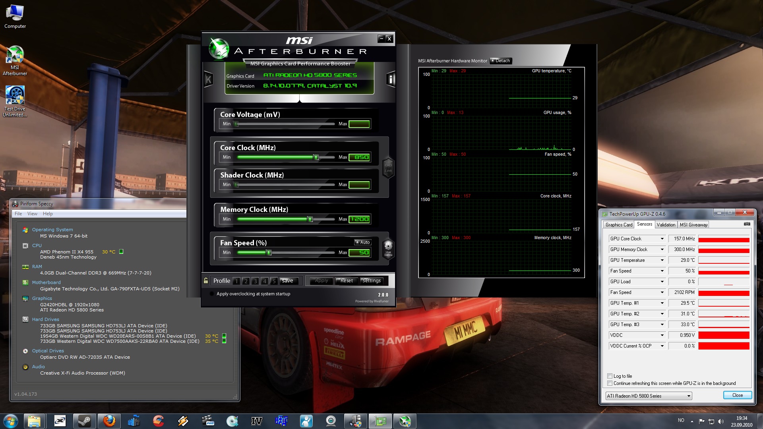Close the GPU-Z window with Close button
This screenshot has height=429, width=763.
(737, 395)
